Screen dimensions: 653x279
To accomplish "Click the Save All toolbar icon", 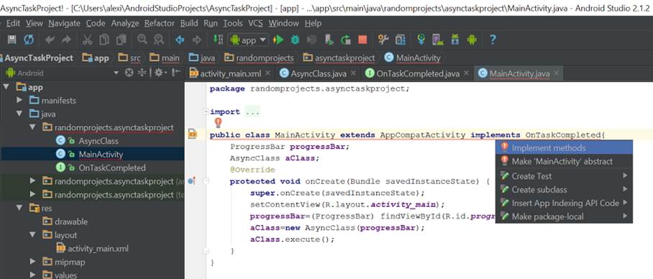I will [12, 40].
